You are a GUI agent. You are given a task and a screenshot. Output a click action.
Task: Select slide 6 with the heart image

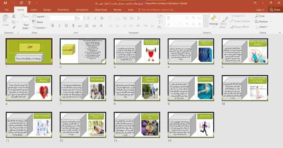pos(29,88)
